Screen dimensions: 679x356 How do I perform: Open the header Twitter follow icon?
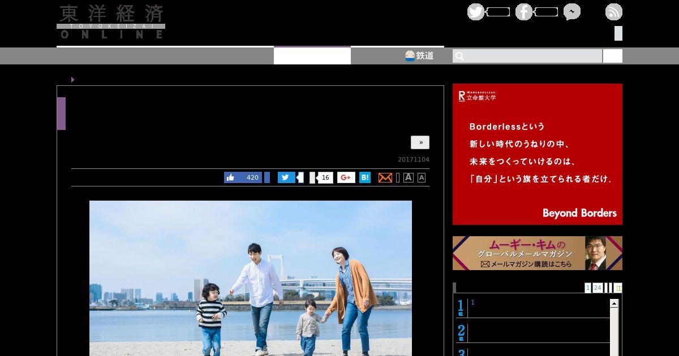[x=476, y=12]
